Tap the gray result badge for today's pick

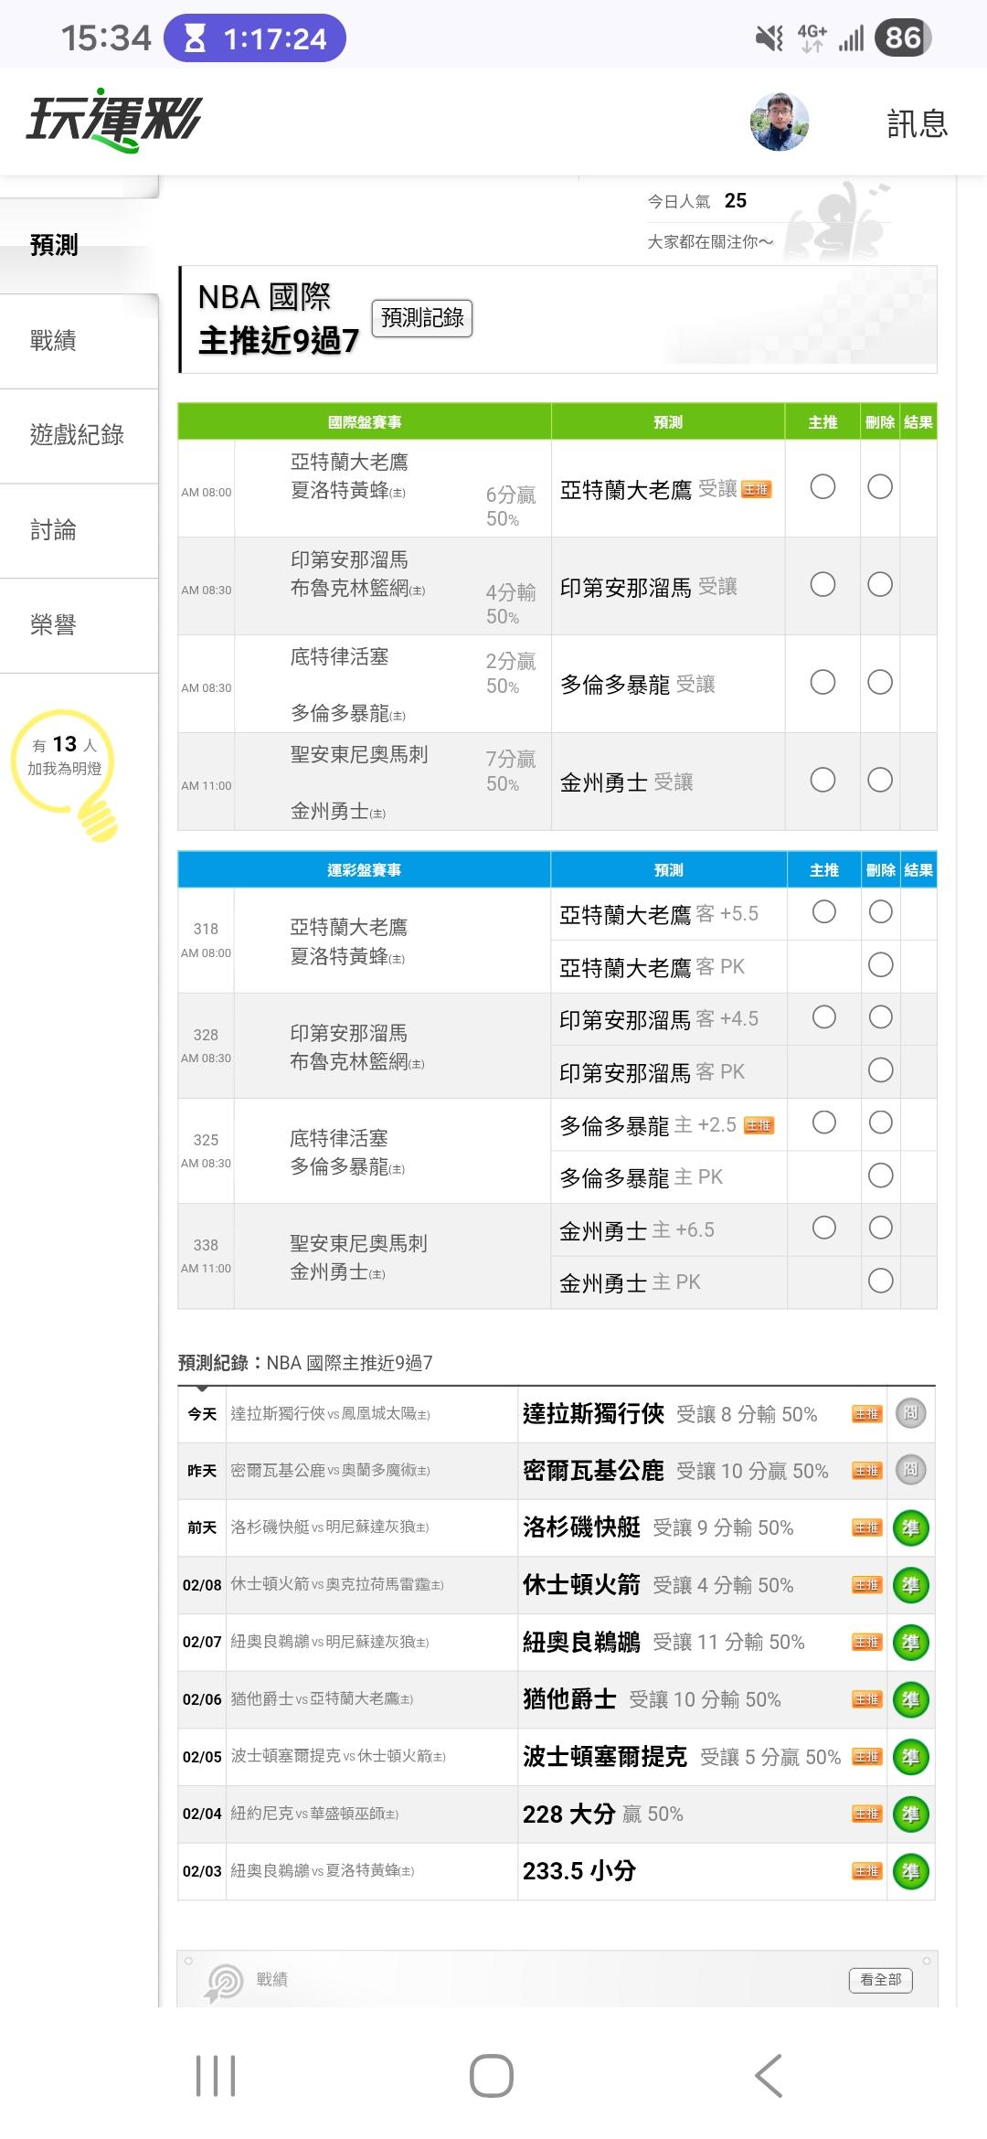[910, 1413]
